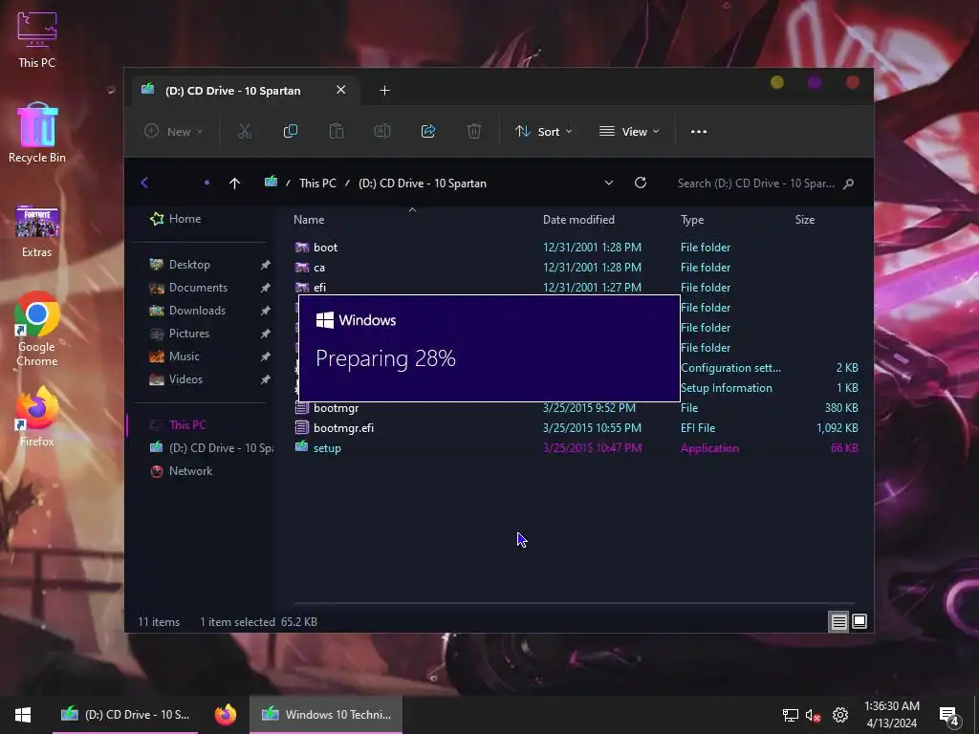Open the New dropdown menu
Screen dimensions: 979x734
click(x=174, y=131)
